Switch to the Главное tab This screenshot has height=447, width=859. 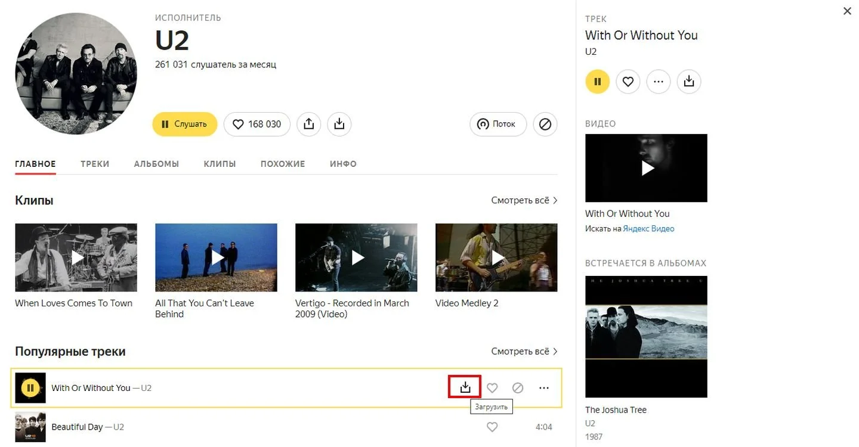36,164
